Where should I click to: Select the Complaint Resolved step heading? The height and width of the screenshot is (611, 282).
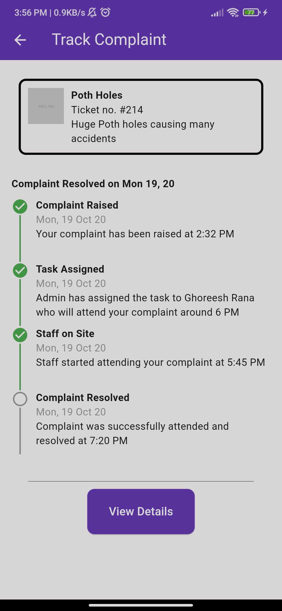pyautogui.click(x=83, y=398)
